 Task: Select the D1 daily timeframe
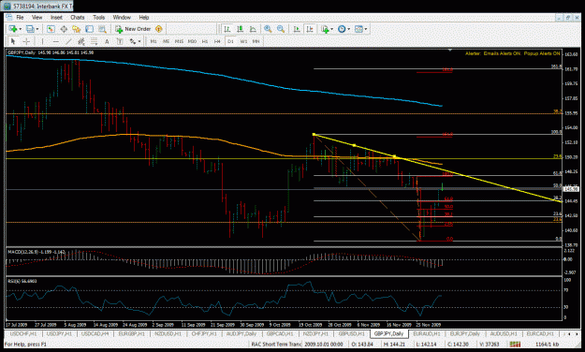pos(230,41)
